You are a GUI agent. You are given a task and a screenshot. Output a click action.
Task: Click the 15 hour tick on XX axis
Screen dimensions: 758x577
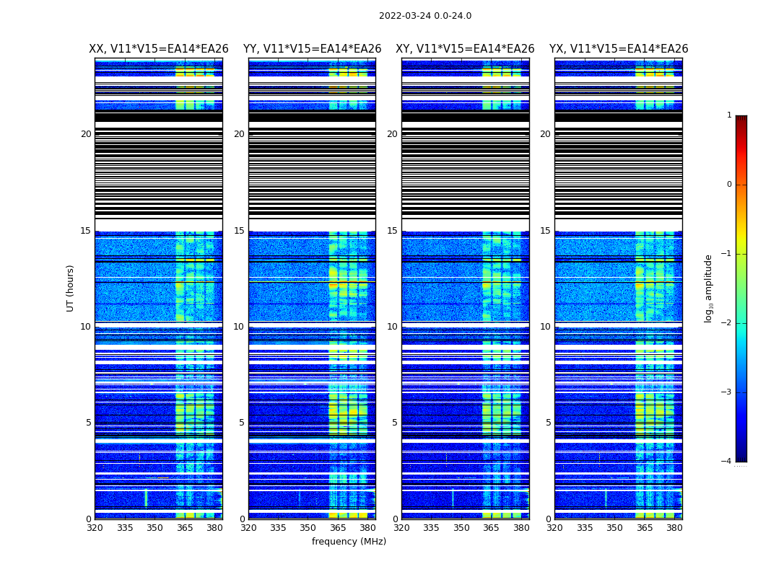(86, 231)
